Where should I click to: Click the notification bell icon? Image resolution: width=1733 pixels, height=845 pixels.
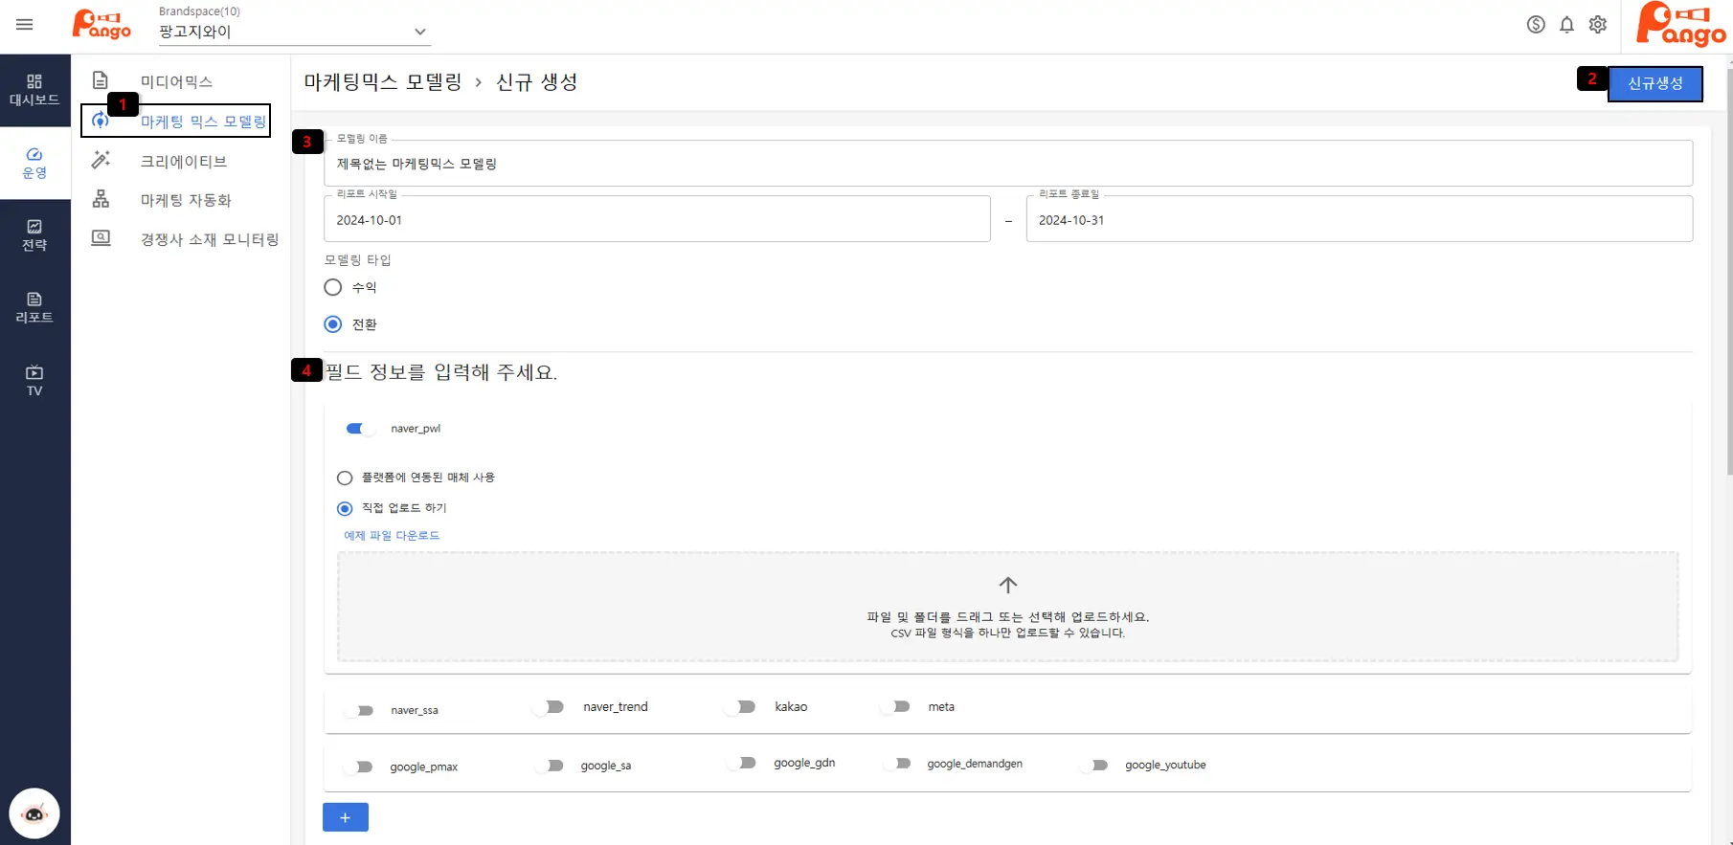click(1566, 25)
